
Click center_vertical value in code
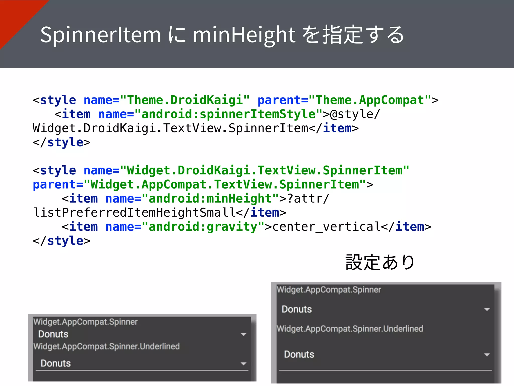tap(327, 227)
